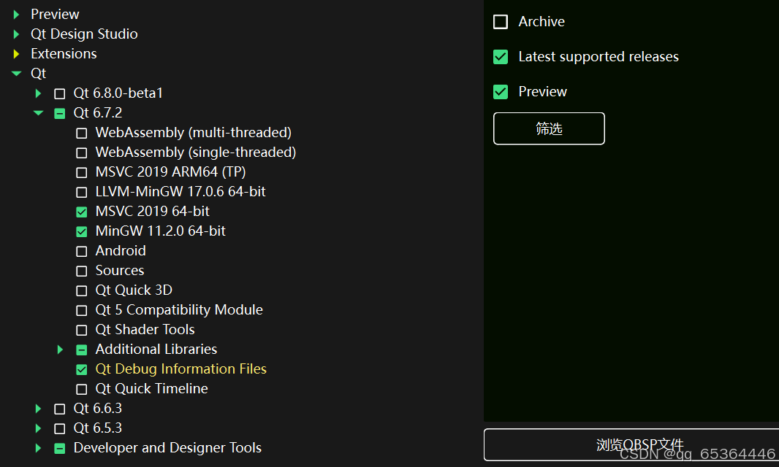Select the Preview tree label
The image size is (779, 467).
tap(55, 15)
